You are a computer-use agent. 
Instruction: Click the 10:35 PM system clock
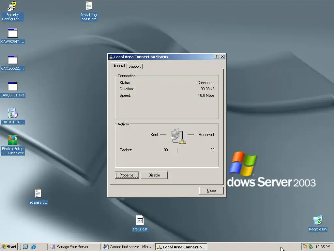coord(323,247)
